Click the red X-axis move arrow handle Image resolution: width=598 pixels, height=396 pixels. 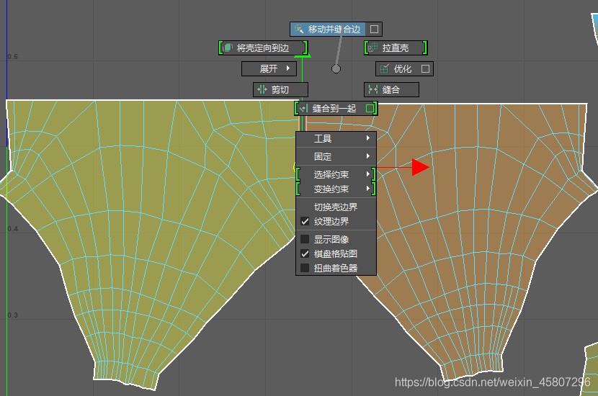(420, 167)
